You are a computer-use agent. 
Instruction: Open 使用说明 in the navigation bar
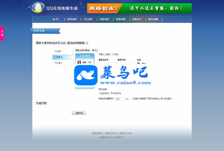[x=72, y=19]
